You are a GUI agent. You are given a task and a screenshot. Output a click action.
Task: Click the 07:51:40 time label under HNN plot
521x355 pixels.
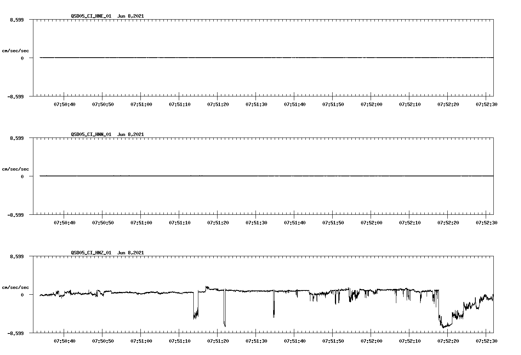[295, 222]
